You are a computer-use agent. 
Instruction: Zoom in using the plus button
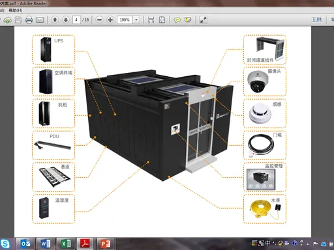110,20
